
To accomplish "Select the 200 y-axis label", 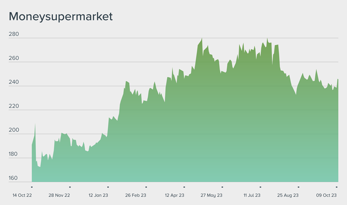I will (14, 130).
